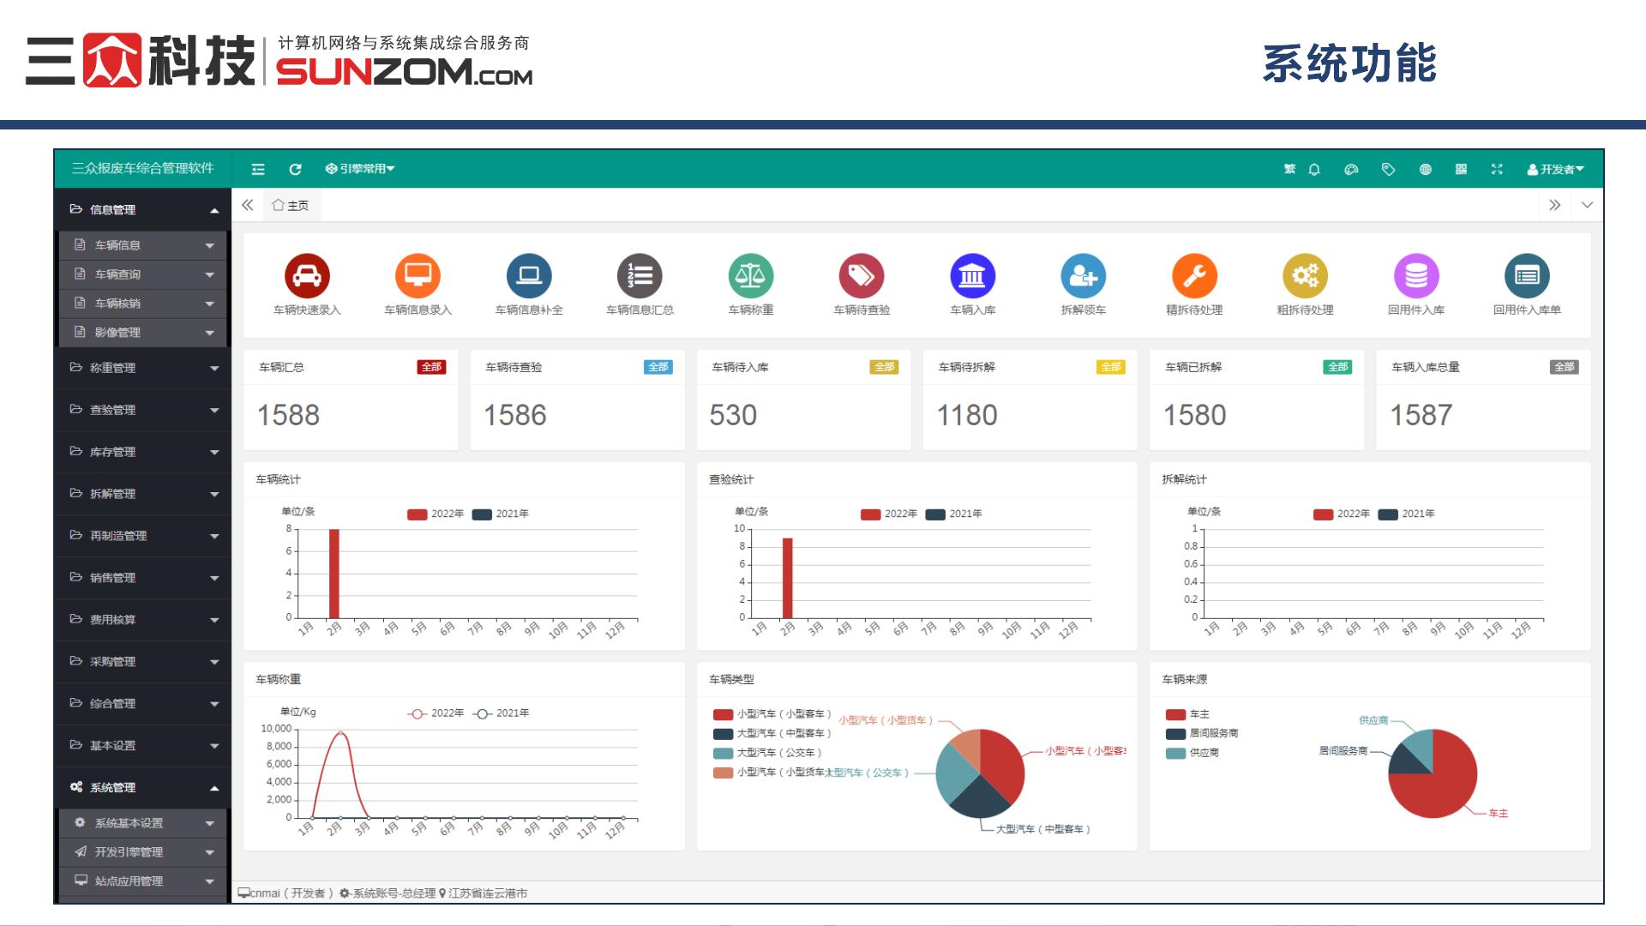Toggle 2022年 legend in 车辆称重 chart
The image size is (1646, 926).
point(436,713)
